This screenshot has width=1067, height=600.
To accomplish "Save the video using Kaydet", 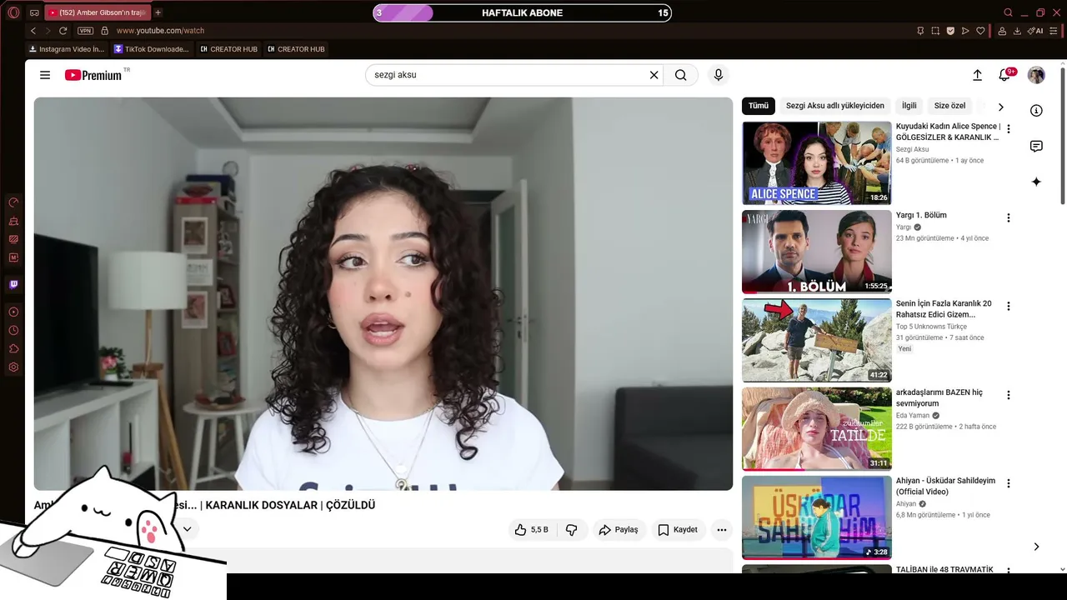I will (x=678, y=530).
